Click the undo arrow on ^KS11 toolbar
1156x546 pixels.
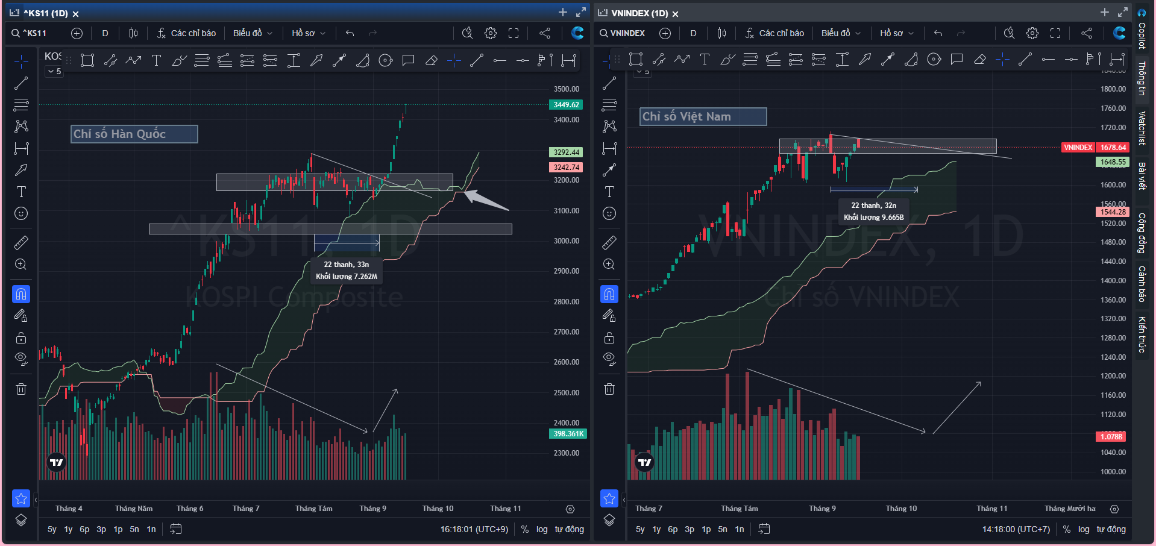pos(350,33)
